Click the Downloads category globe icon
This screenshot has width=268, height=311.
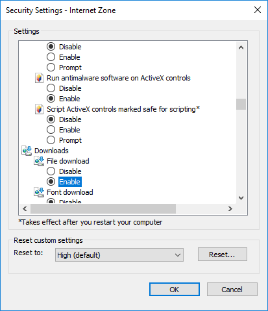pos(27,151)
